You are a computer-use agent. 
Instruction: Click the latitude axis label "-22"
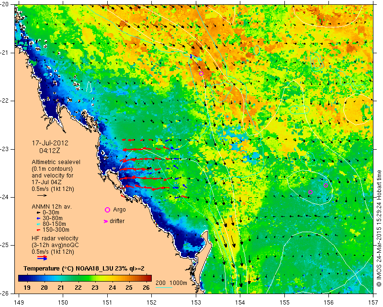4,101
